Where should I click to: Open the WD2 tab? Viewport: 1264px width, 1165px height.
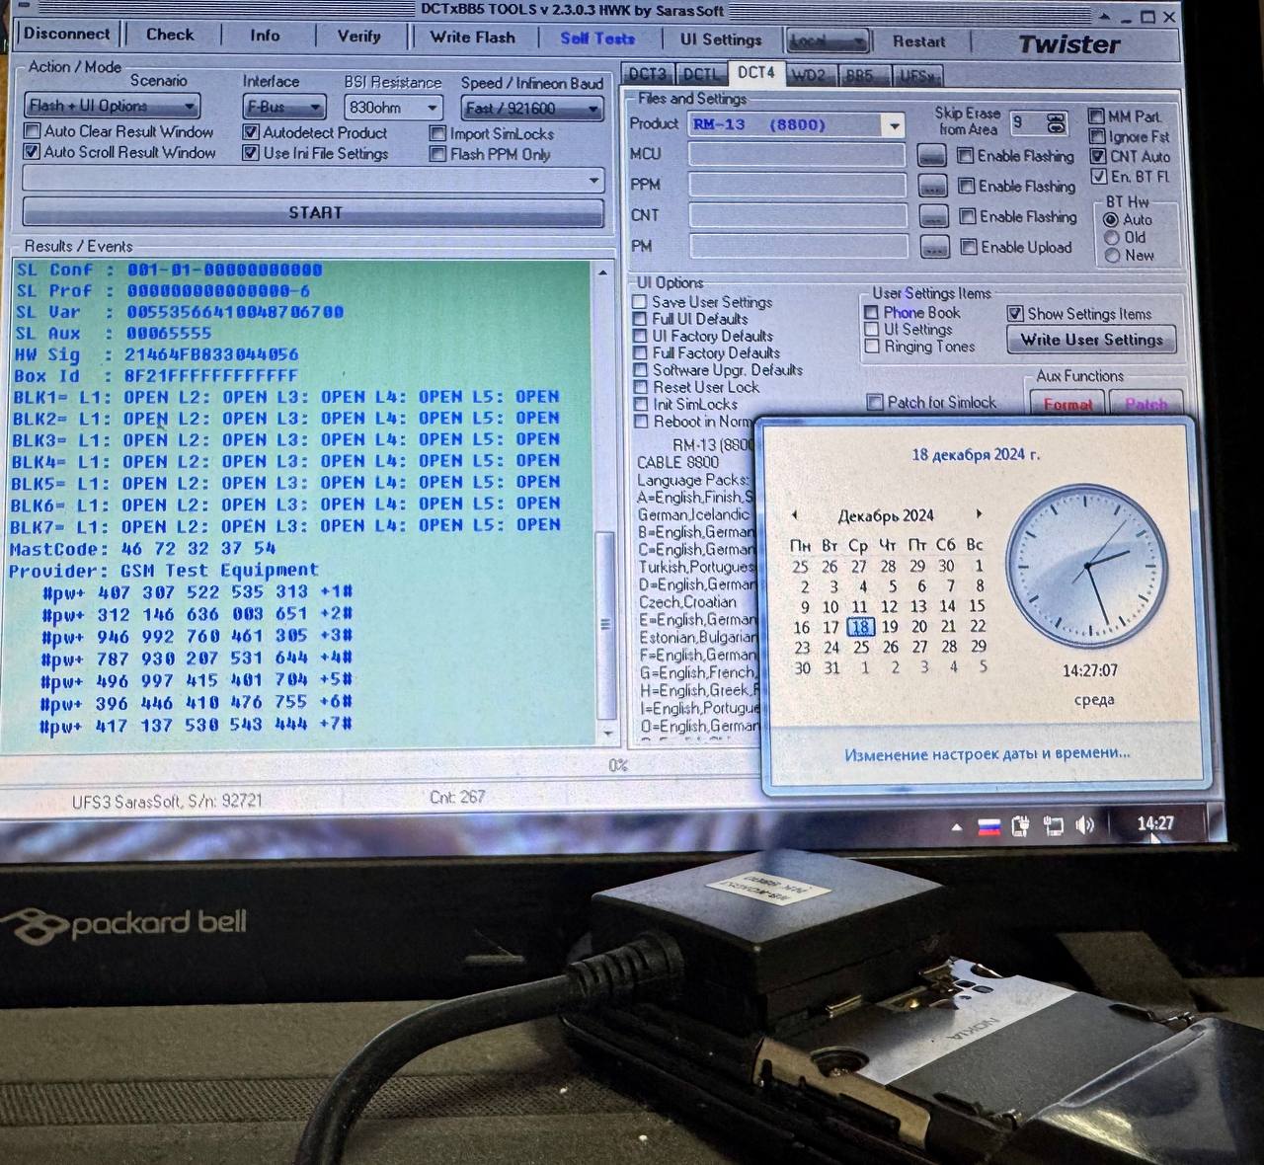click(x=809, y=75)
